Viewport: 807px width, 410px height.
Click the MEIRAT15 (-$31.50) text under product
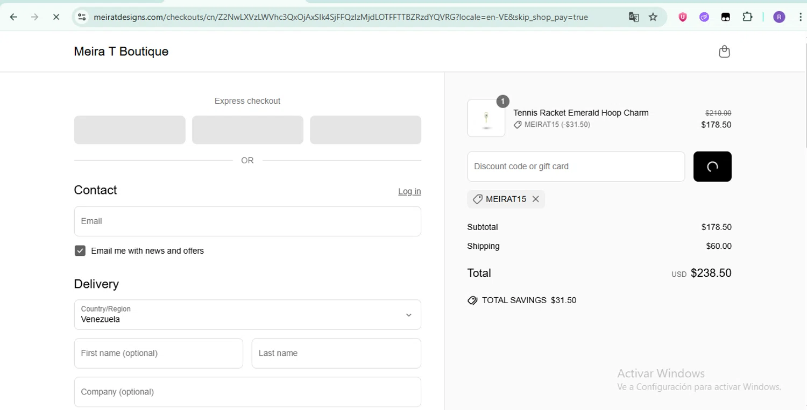point(557,125)
